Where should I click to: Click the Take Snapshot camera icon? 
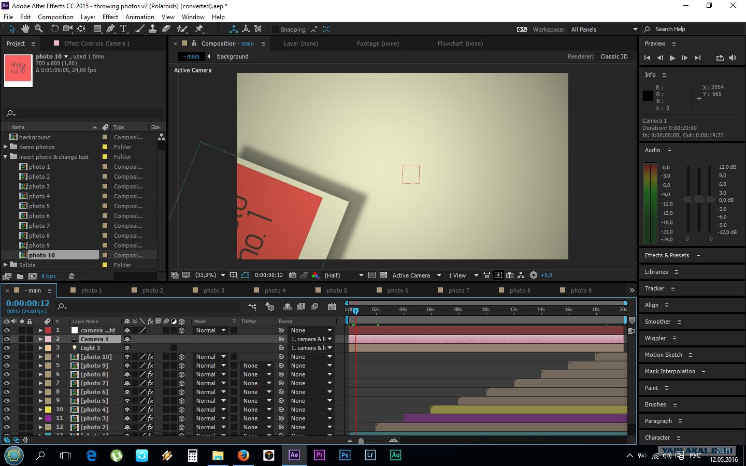point(293,275)
